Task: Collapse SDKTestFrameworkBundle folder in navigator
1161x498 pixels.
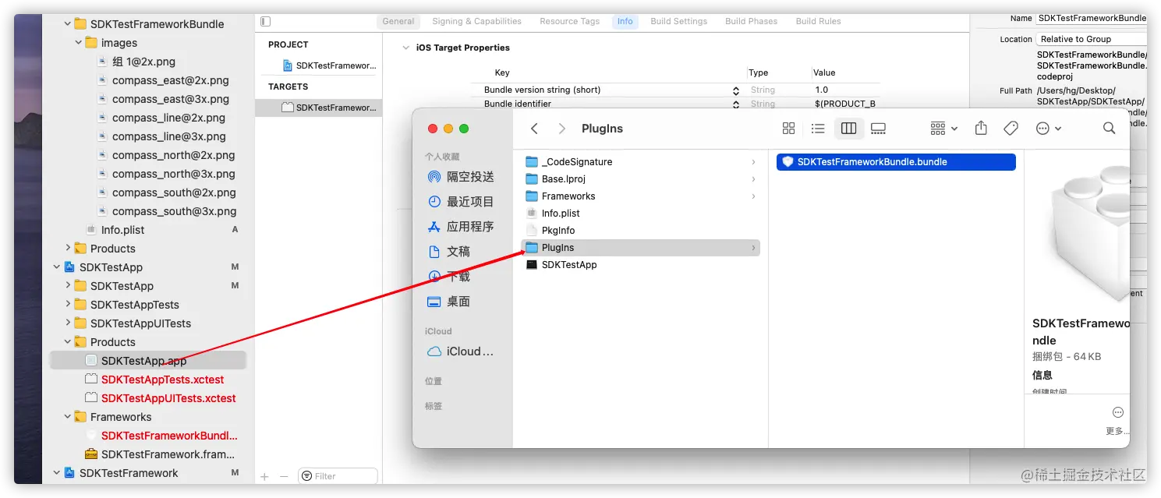Action: tap(68, 24)
